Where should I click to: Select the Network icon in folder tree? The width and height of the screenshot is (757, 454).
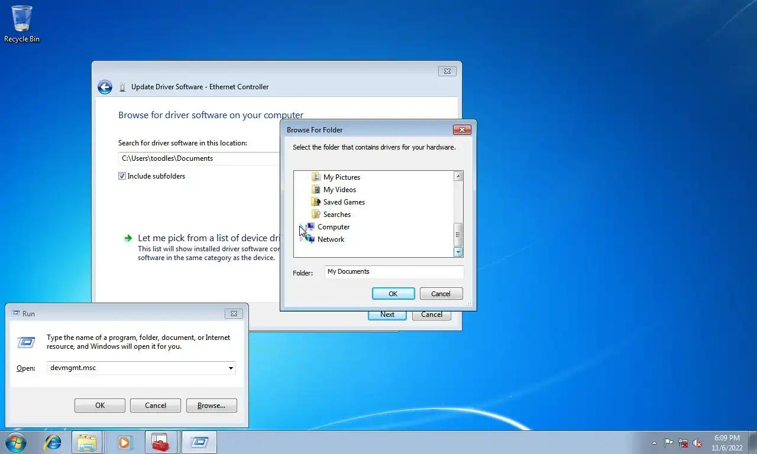point(310,239)
